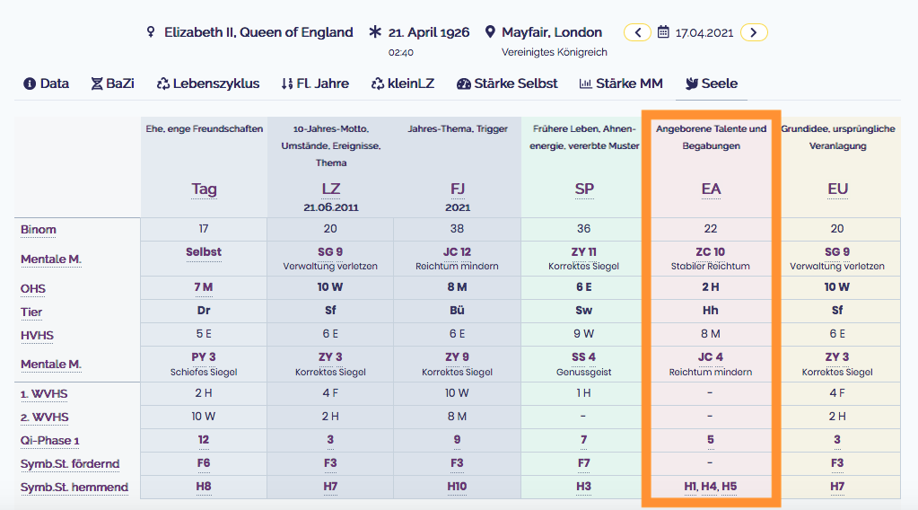The height and width of the screenshot is (510, 918).
Task: Click the date field 17.04.2021
Action: (x=704, y=33)
